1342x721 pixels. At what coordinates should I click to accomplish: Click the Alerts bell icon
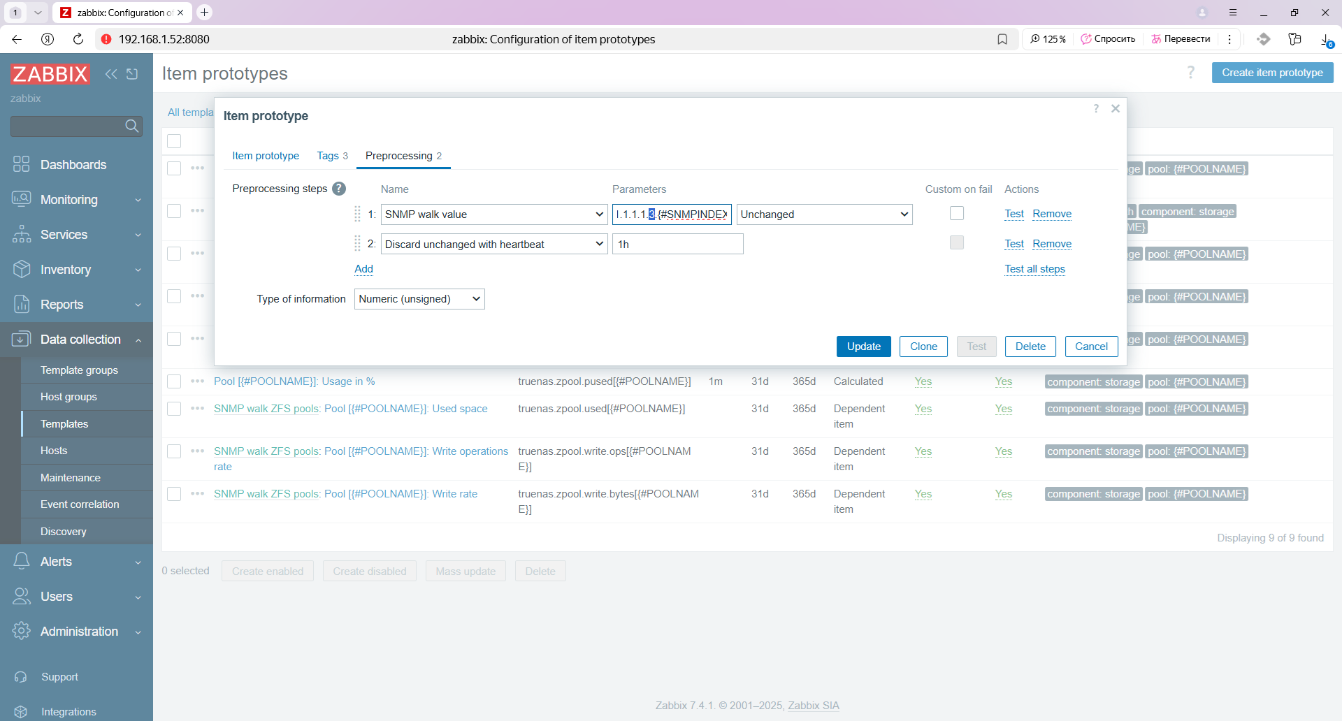22,561
